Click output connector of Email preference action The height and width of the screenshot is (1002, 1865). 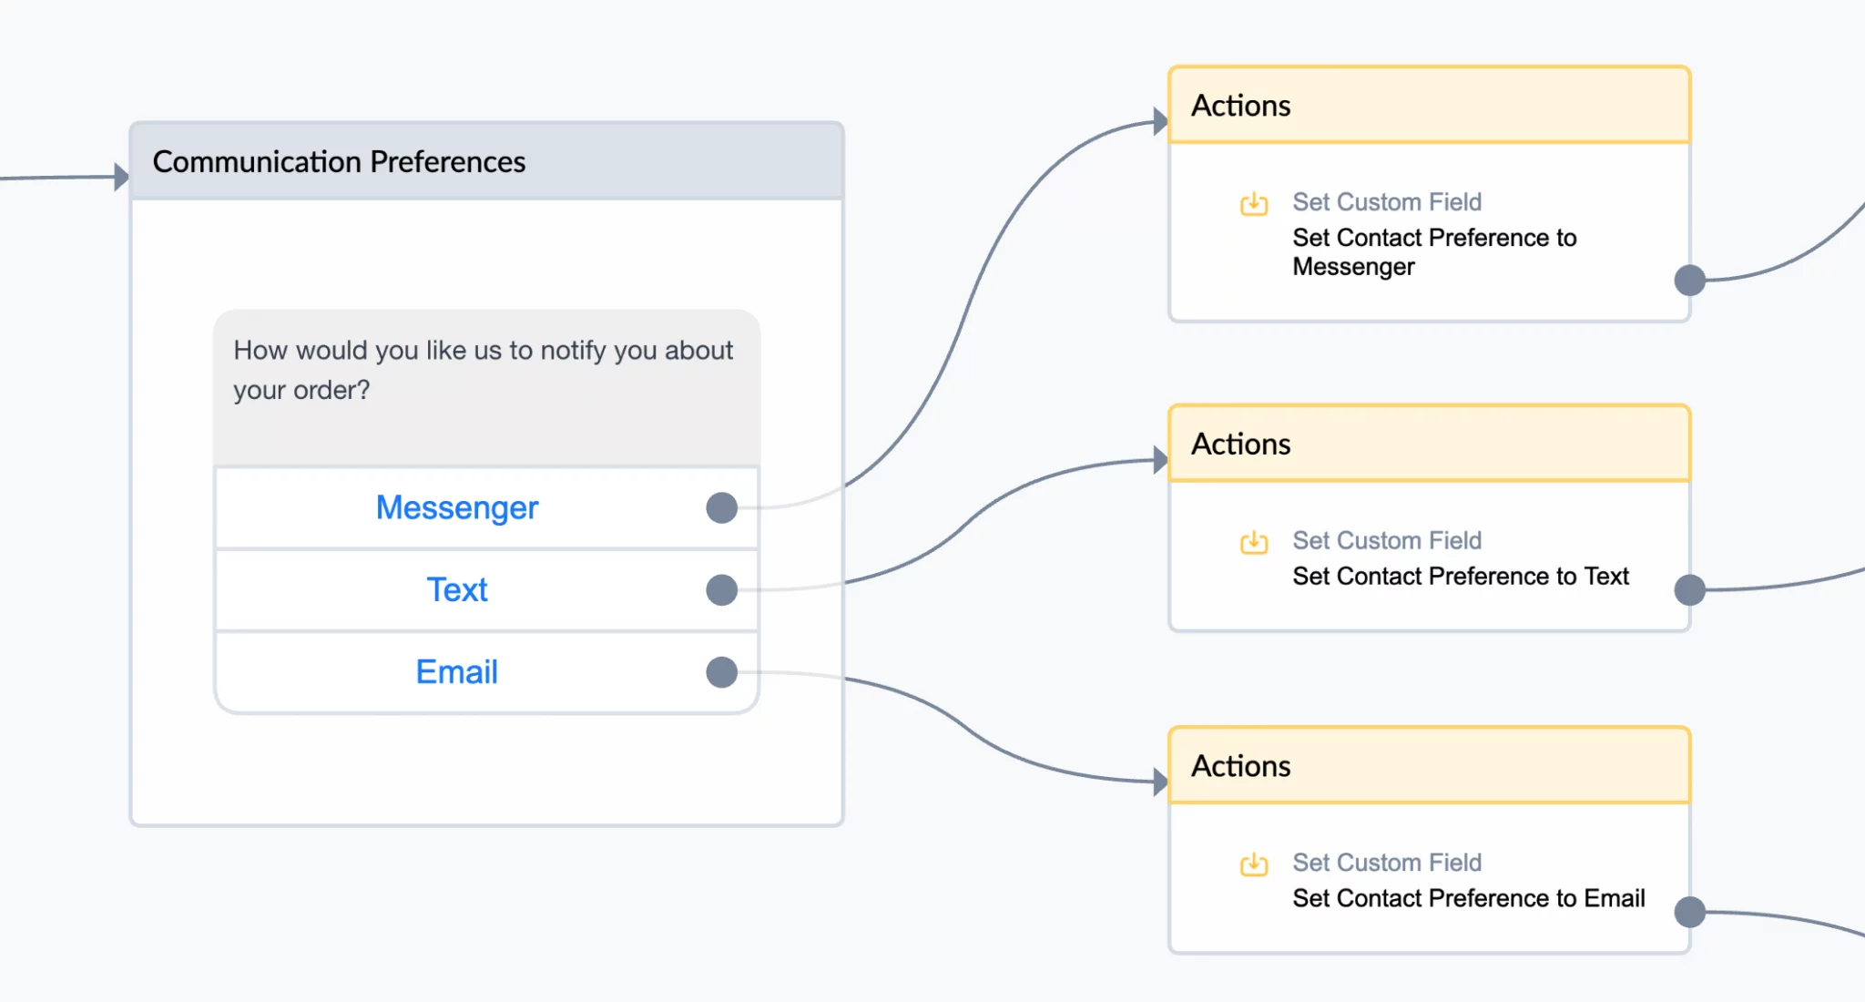click(1690, 911)
